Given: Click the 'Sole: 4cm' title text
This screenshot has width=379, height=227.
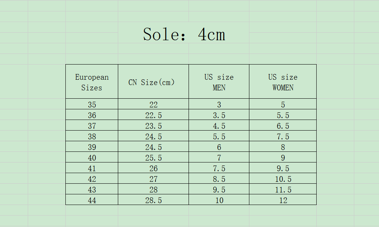Looking at the screenshot, I should 184,35.
